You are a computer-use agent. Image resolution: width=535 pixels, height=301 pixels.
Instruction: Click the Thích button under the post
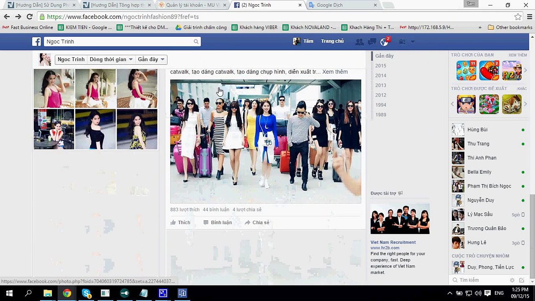[x=180, y=222]
